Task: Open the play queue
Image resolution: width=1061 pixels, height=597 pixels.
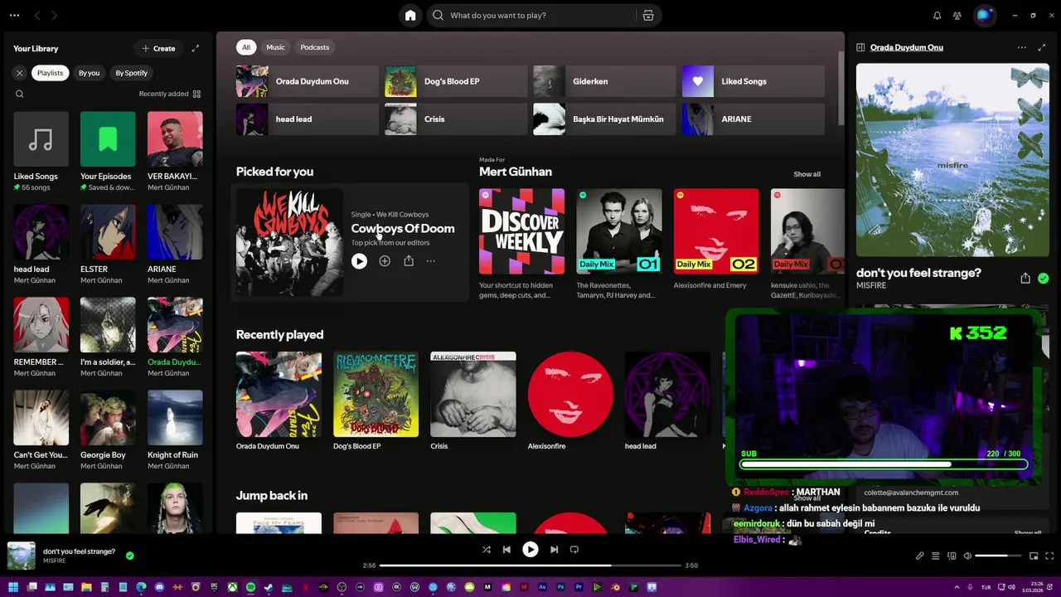Action: (x=936, y=556)
